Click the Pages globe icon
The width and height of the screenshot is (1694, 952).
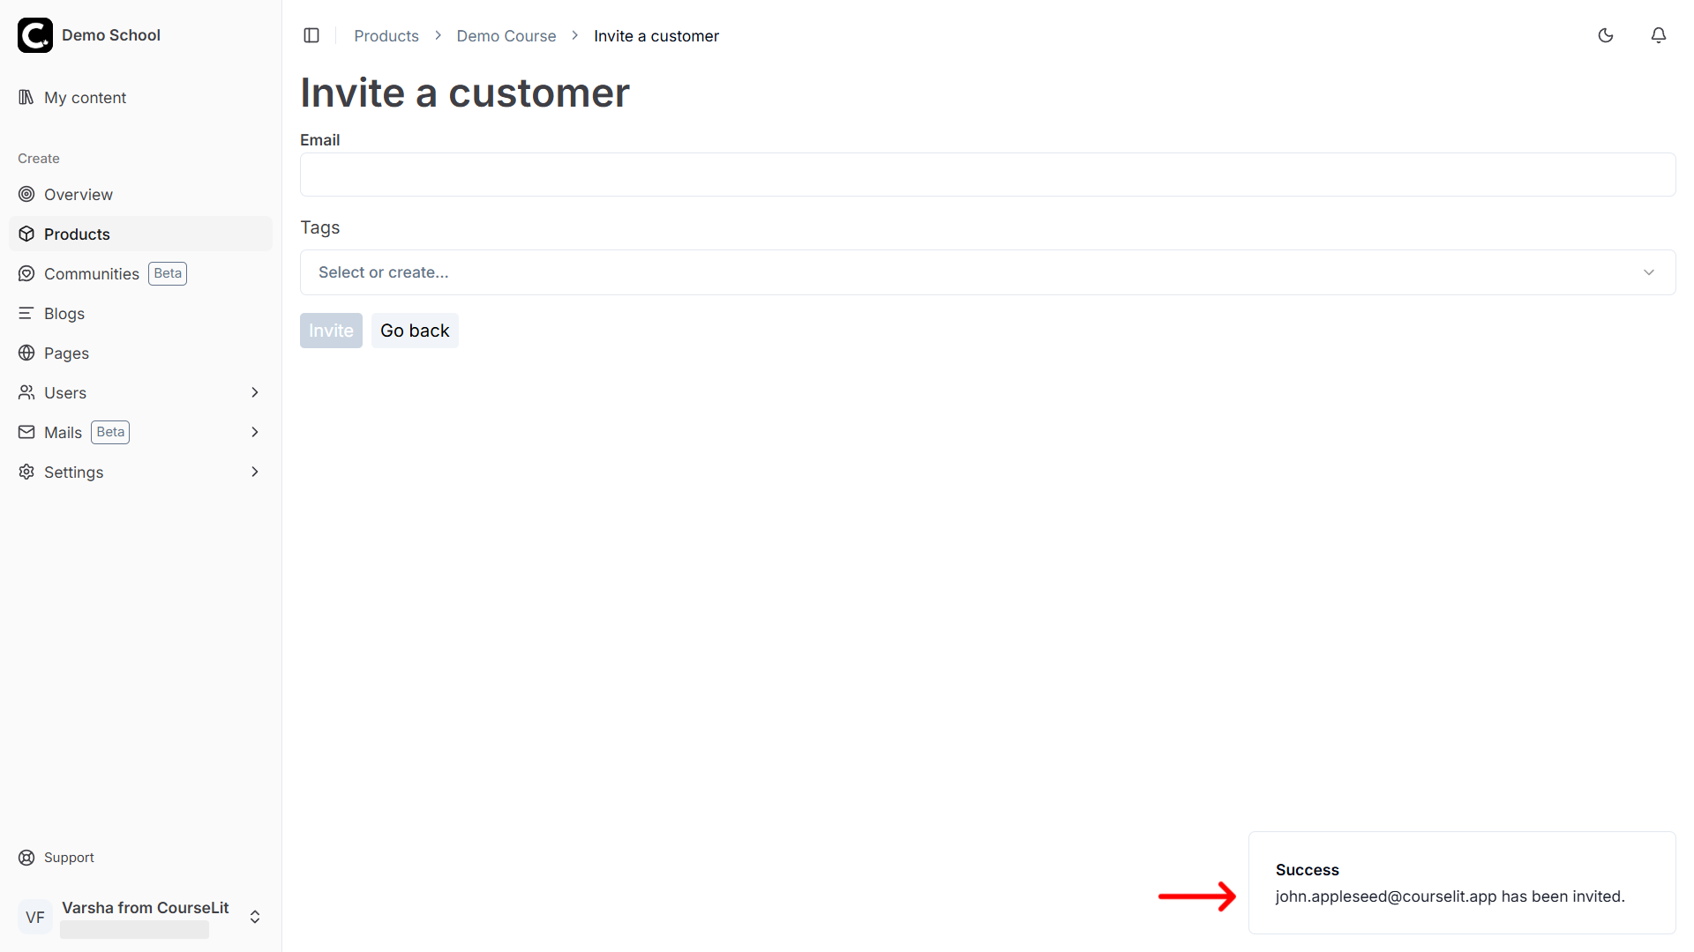pyautogui.click(x=26, y=353)
